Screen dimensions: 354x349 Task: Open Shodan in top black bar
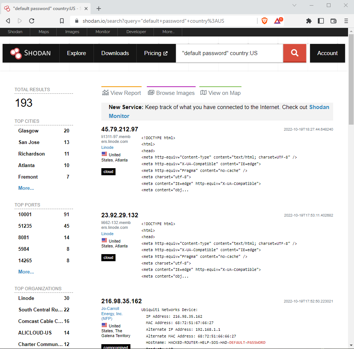15,32
